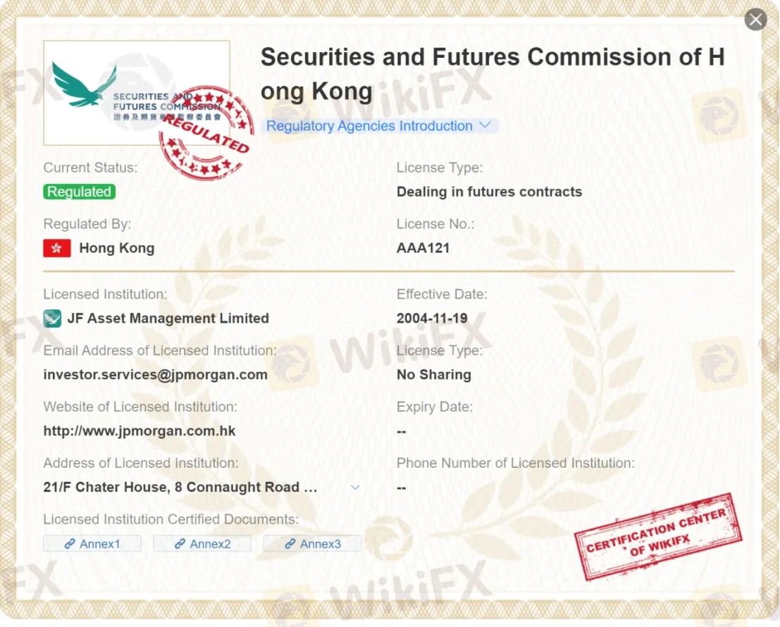Screen dimensions: 780x627
Task: Click the red REGULATED stamp
Action: click(x=206, y=132)
